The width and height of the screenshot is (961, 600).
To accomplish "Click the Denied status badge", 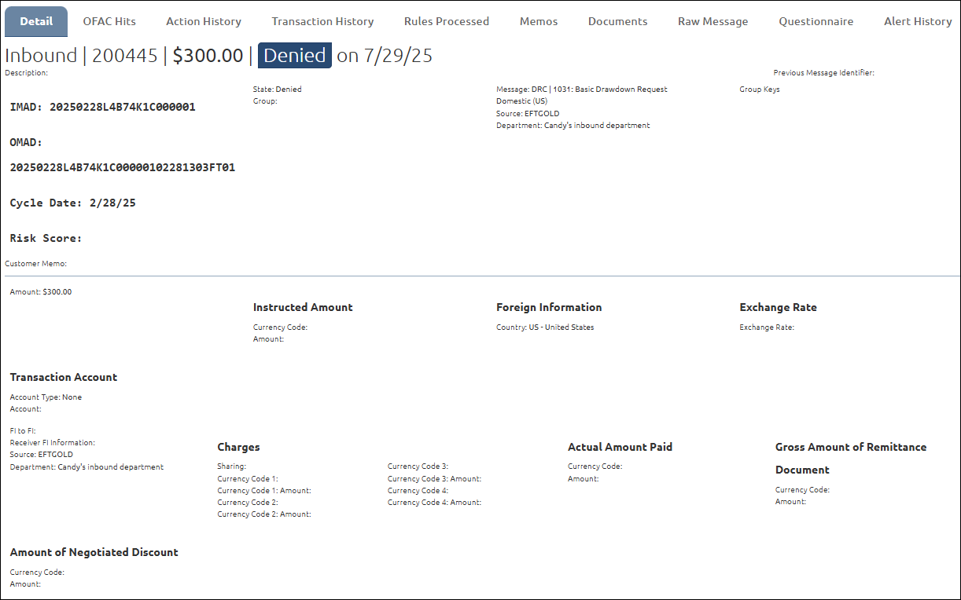I will pyautogui.click(x=294, y=55).
